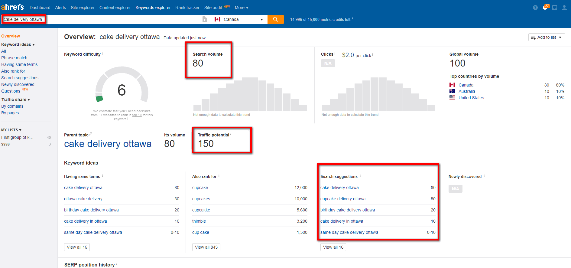Screen dimensions: 571x268
Task: Open Also rank for in sidebar
Action: coord(13,71)
